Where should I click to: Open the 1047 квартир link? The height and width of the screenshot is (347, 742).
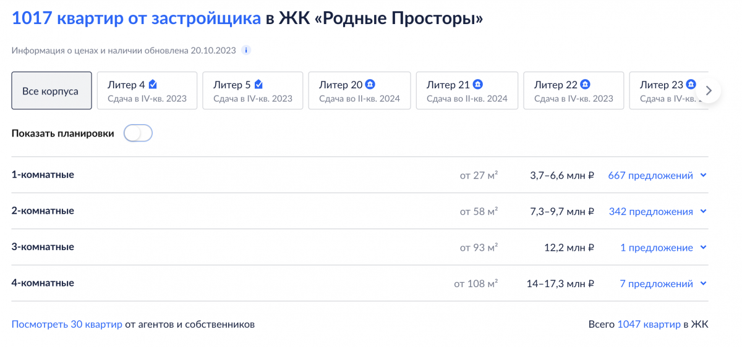click(x=649, y=324)
